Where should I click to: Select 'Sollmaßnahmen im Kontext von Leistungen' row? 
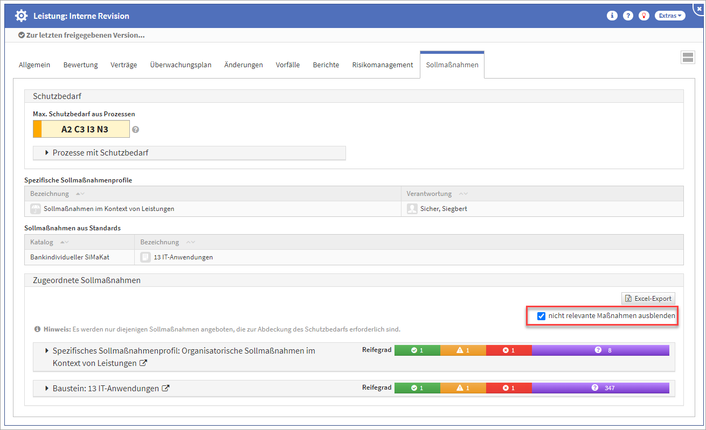click(109, 209)
